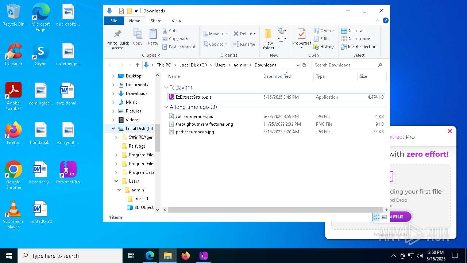
Task: Click 'admin' in the address path
Action: (240, 65)
